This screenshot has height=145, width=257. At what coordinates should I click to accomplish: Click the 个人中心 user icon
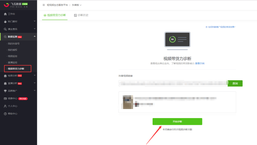[5, 106]
